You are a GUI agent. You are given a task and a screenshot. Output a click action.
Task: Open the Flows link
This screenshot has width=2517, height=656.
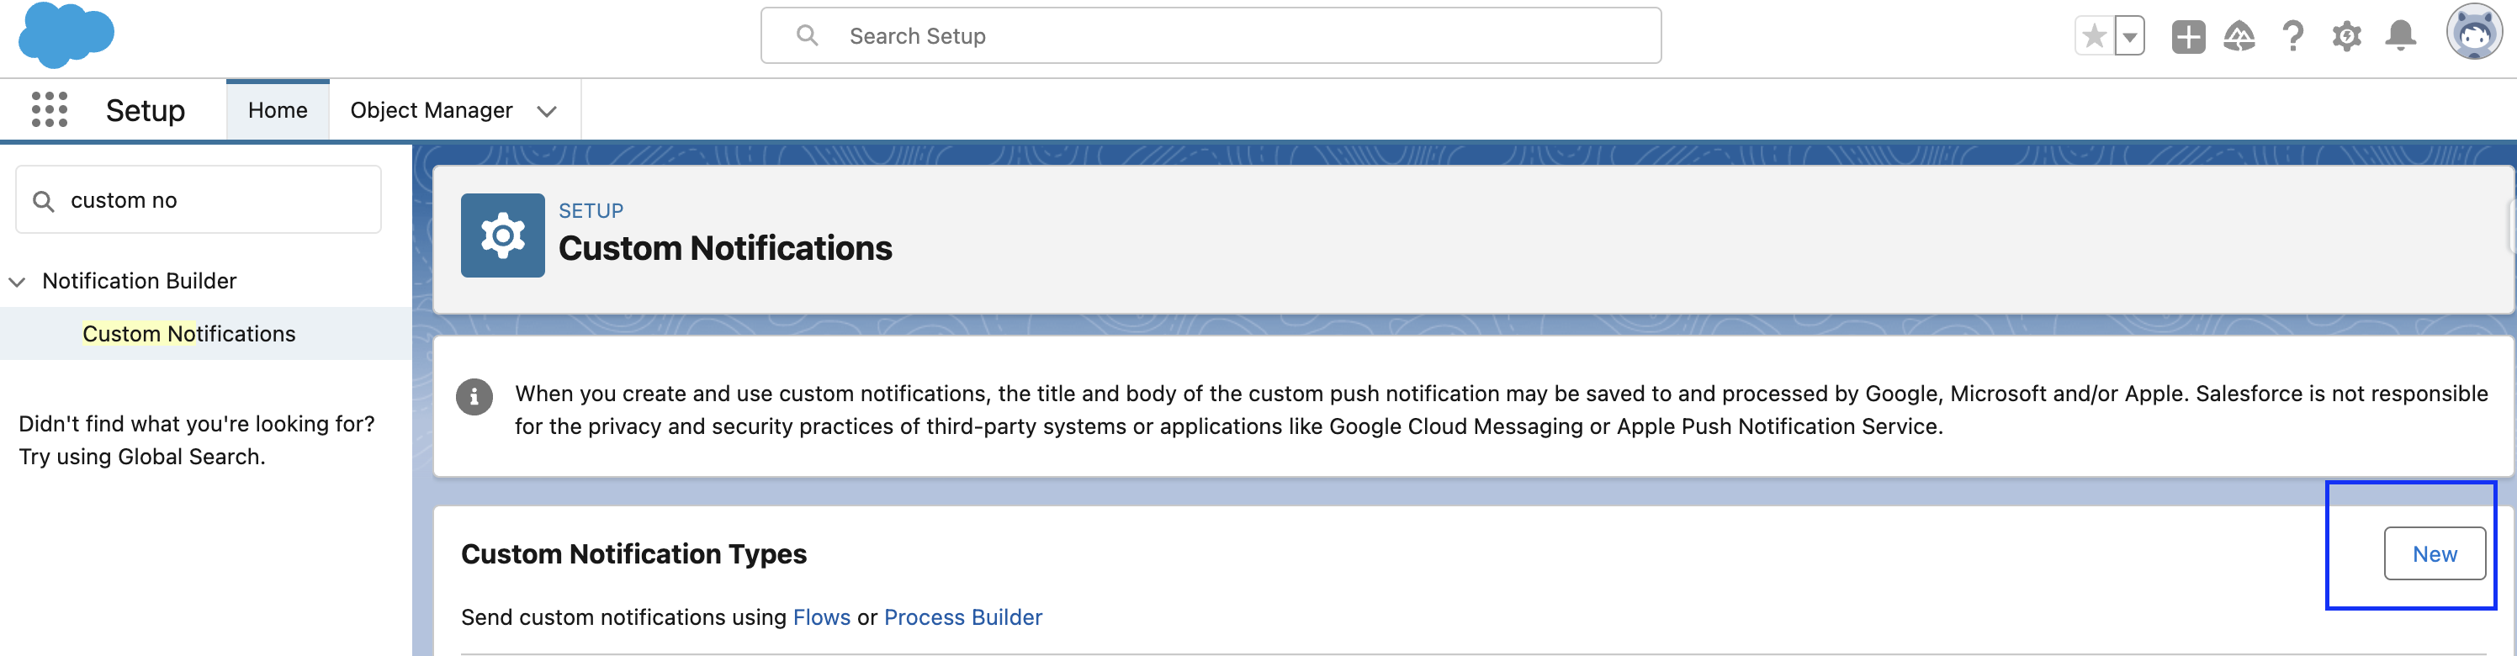[x=821, y=617]
